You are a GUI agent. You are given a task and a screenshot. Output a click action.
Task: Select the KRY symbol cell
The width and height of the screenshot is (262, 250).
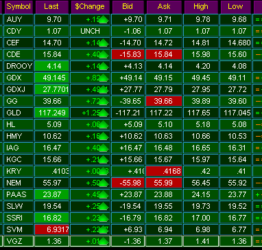click(x=19, y=171)
